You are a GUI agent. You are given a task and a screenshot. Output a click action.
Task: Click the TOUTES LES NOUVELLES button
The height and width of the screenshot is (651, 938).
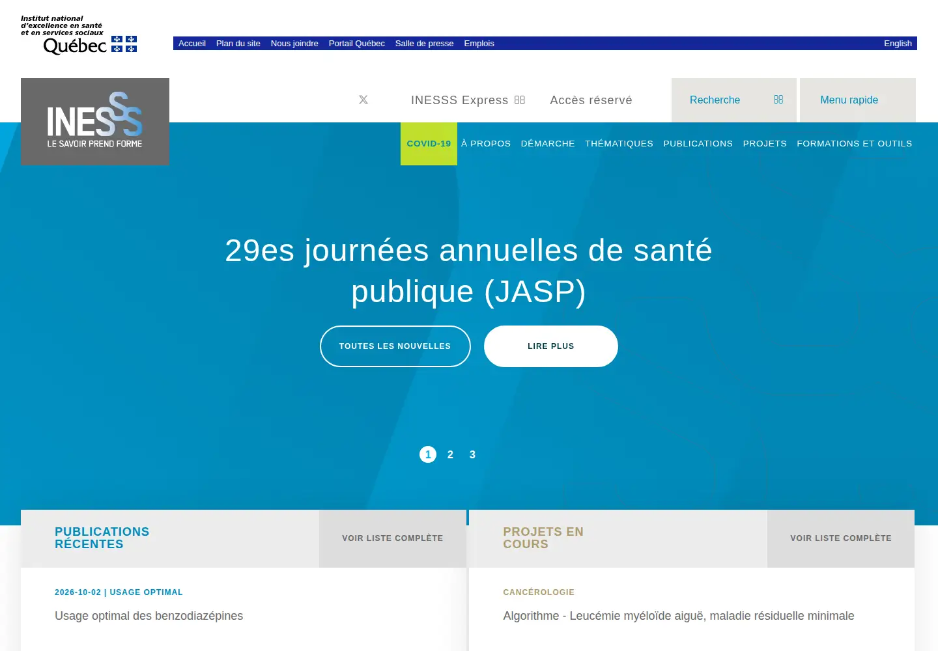tap(395, 346)
